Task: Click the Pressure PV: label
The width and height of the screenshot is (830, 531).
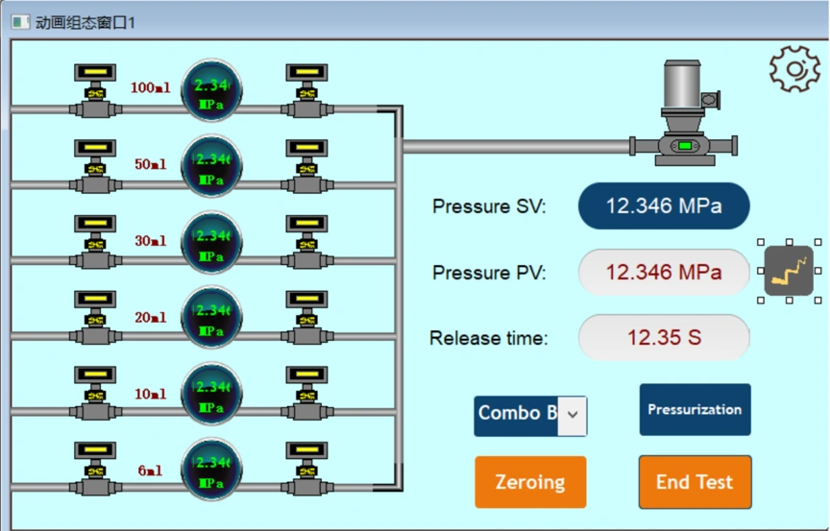Action: [489, 273]
